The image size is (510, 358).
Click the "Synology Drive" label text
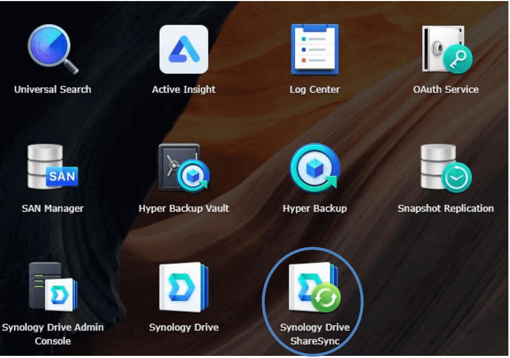coord(184,327)
